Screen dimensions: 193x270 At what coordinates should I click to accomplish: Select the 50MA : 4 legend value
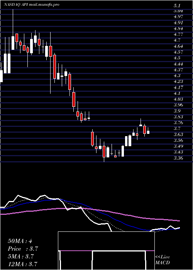20,241
